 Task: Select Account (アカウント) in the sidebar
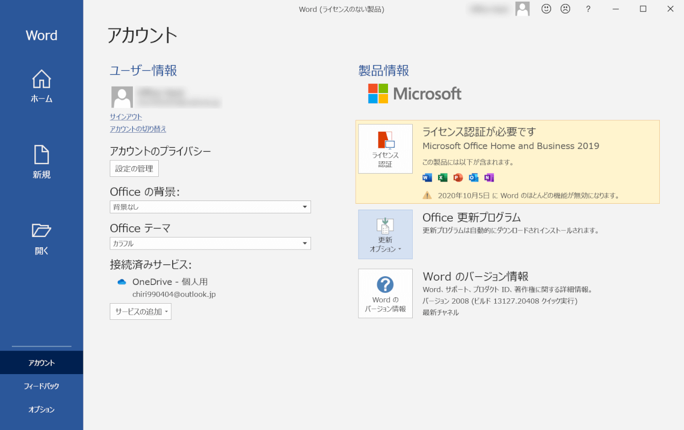click(41, 363)
